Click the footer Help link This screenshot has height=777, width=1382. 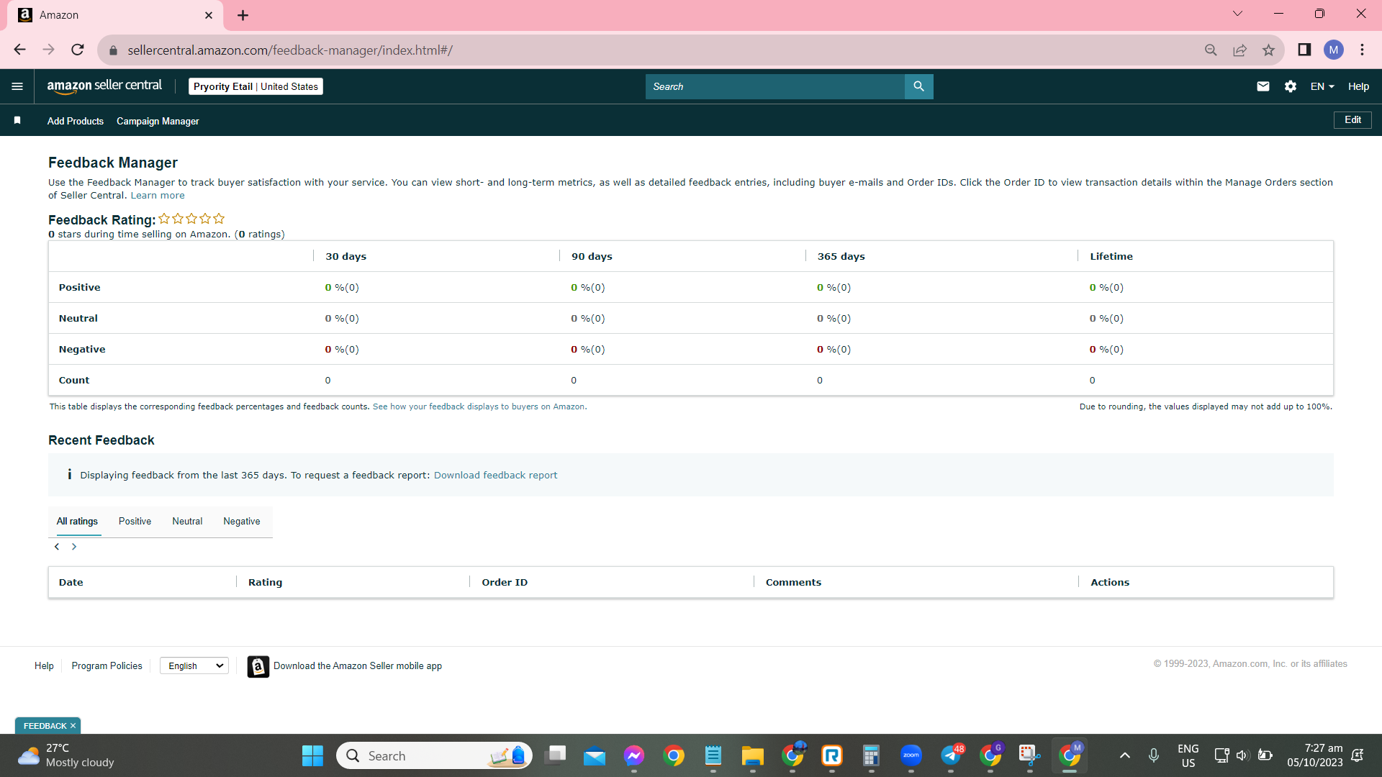tap(44, 666)
